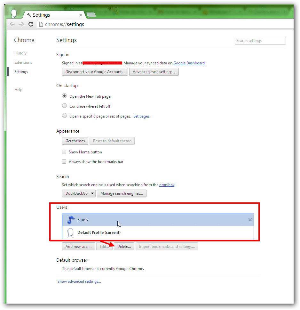Open a new tab
The image size is (300, 310).
click(91, 15)
